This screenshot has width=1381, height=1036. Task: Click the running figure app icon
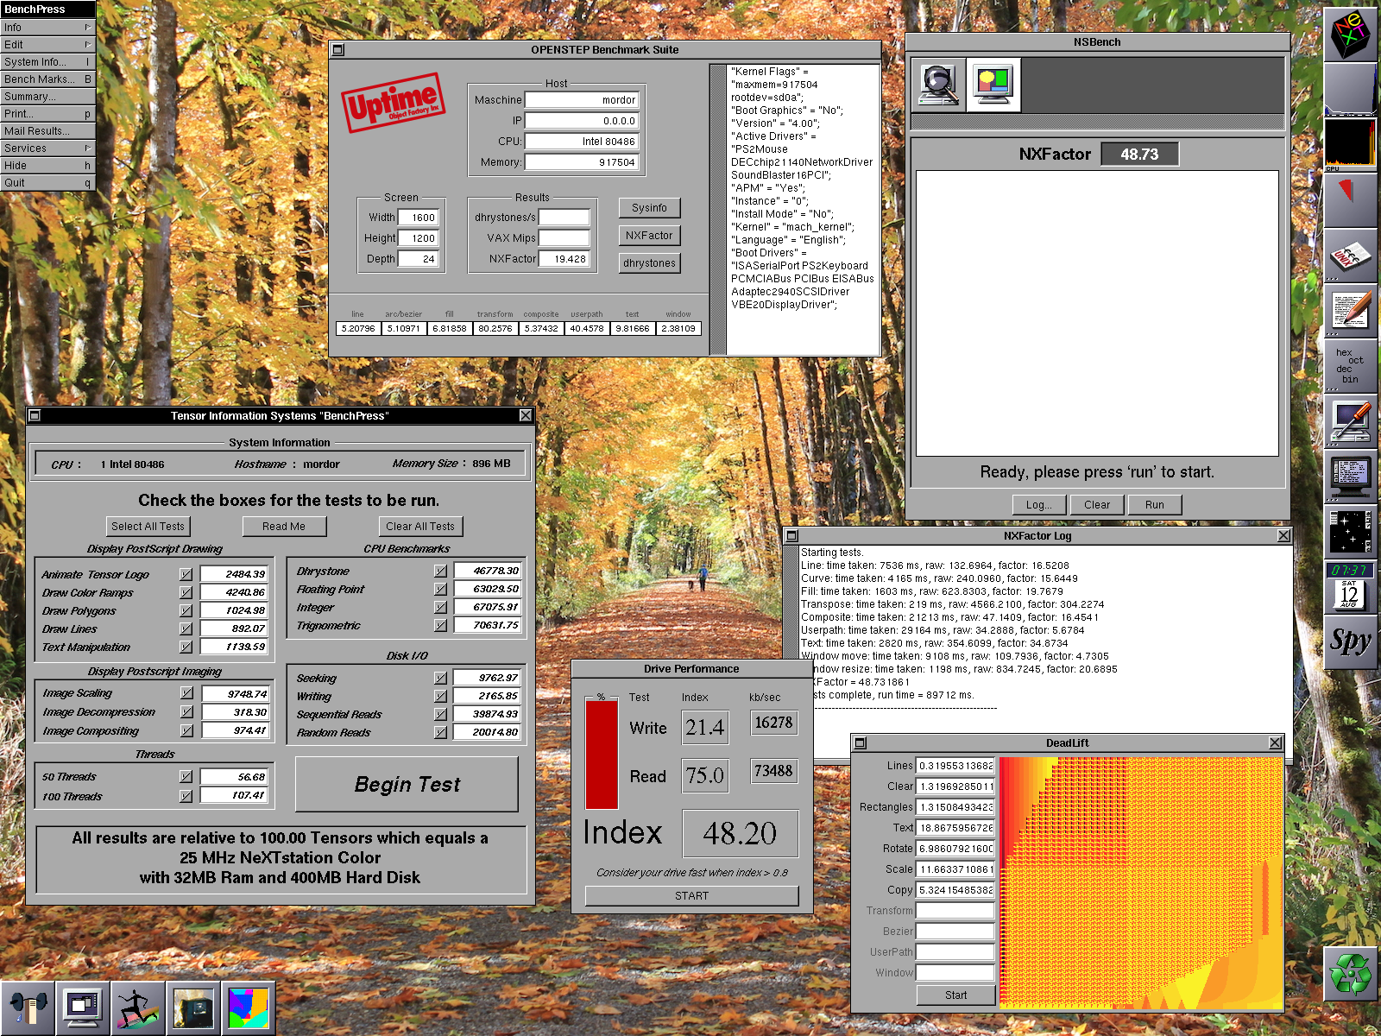coord(138,1008)
